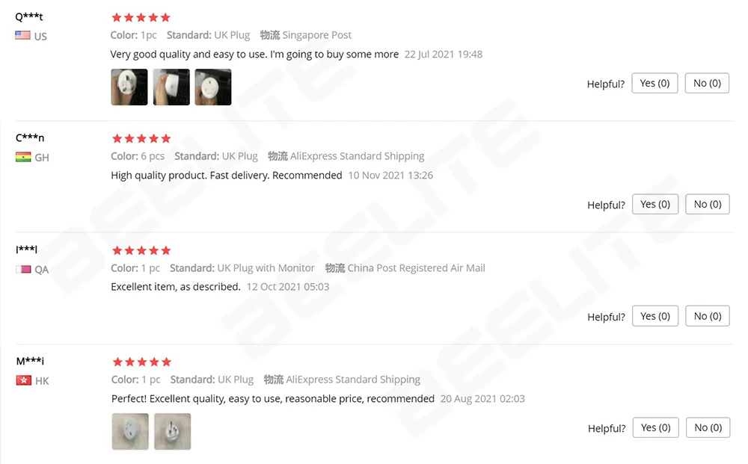View second photo in M***i's review
The width and height of the screenshot is (748, 464).
(x=173, y=432)
